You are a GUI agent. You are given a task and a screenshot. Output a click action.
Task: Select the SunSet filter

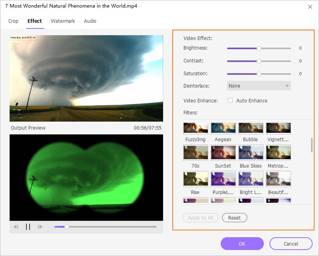[223, 153]
